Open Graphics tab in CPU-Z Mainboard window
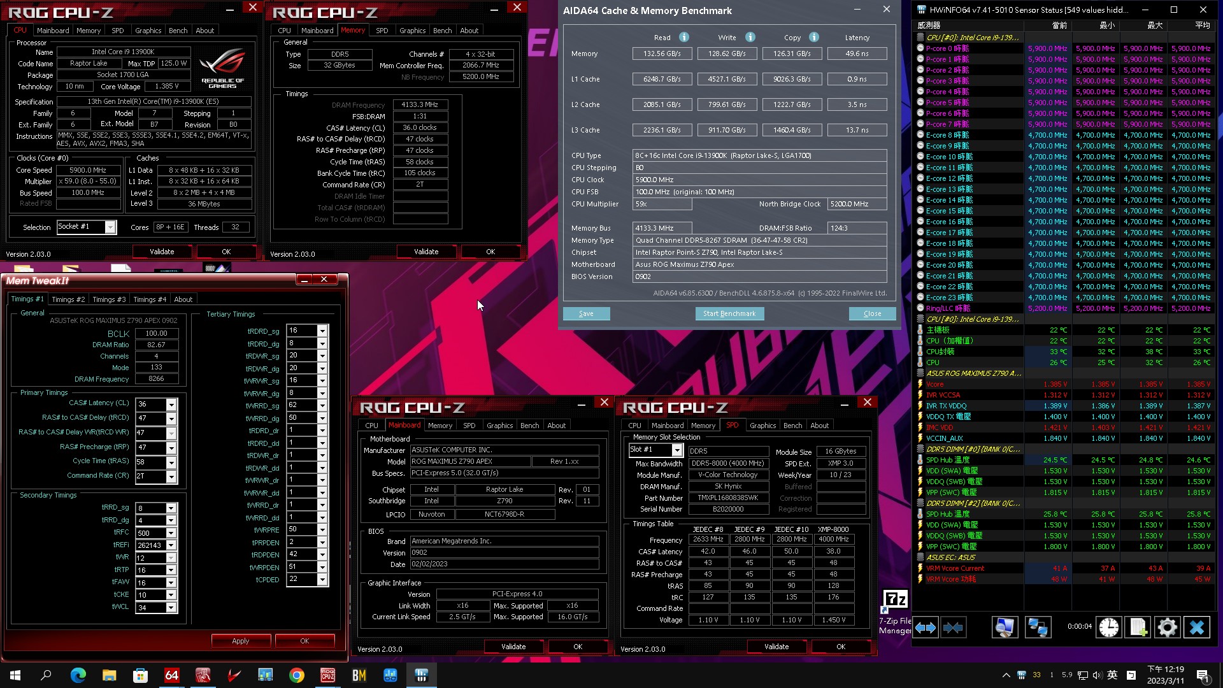Screen dimensions: 1223x688 [499, 426]
